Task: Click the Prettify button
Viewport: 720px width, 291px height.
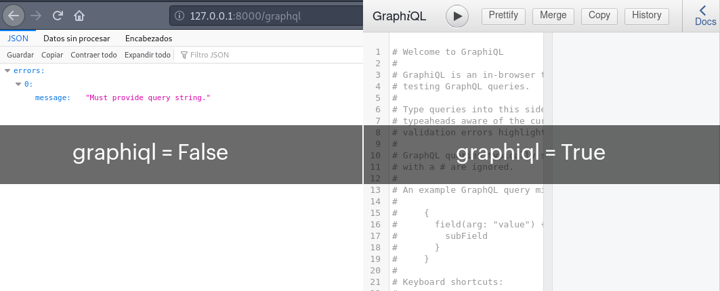Action: point(503,16)
